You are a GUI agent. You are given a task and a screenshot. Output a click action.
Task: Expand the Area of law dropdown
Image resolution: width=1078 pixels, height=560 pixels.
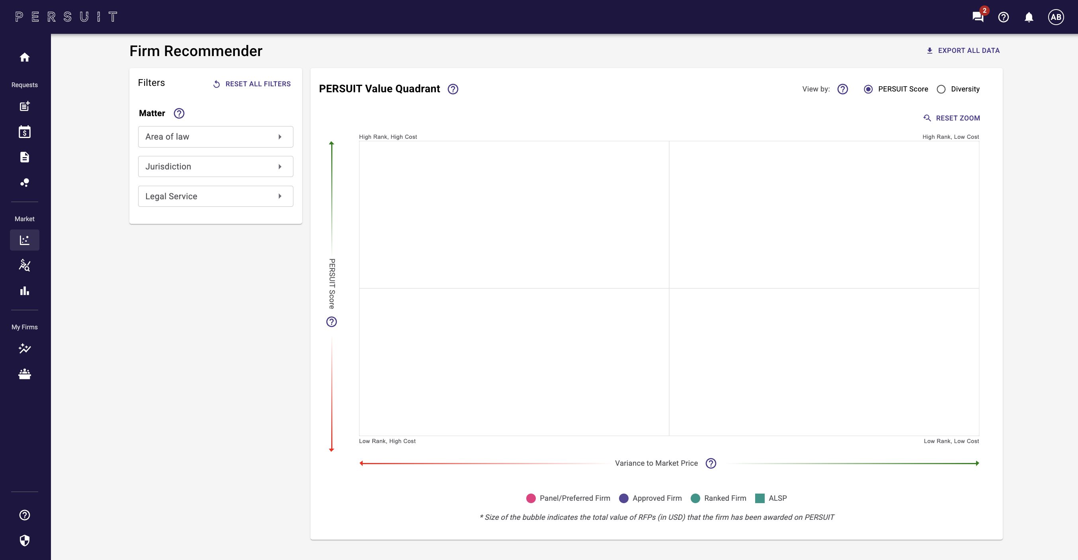[215, 137]
